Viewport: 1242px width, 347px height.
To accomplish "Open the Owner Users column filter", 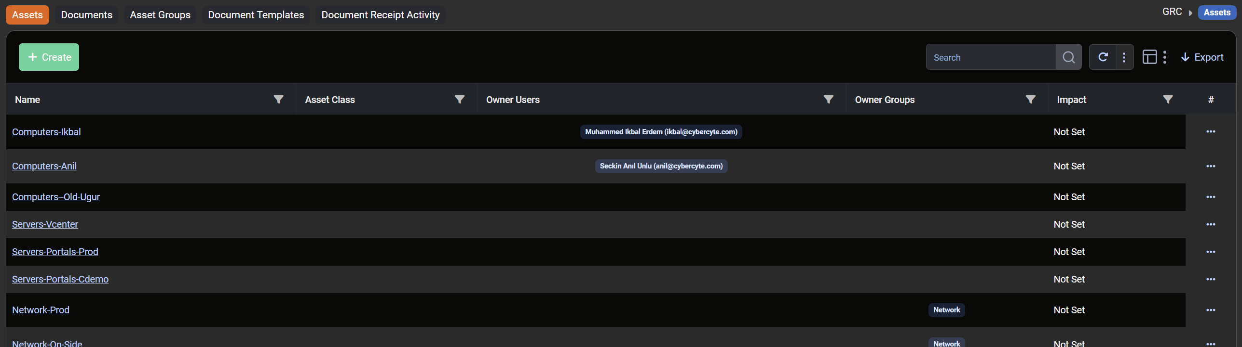I will (x=828, y=100).
